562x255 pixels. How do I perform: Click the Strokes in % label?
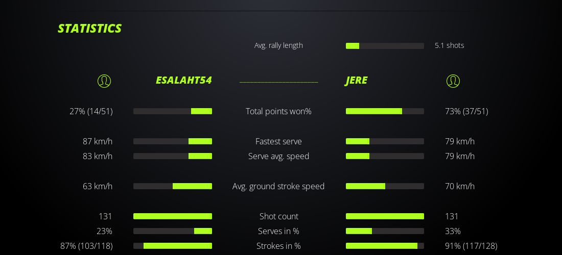[278, 246]
